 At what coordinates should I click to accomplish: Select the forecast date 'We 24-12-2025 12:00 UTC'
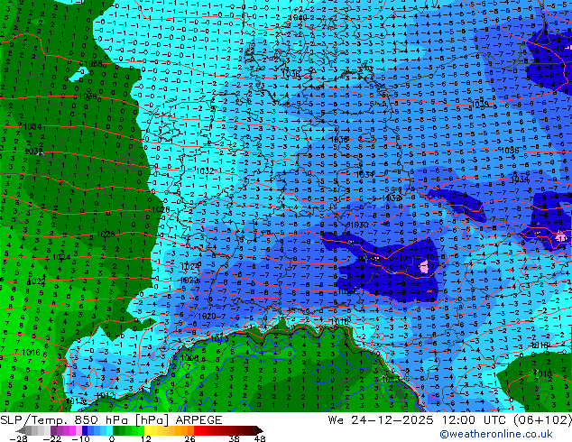(419, 420)
